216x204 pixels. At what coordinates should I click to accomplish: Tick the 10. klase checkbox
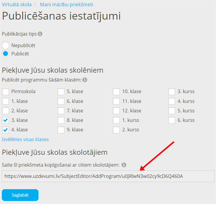[116, 92]
